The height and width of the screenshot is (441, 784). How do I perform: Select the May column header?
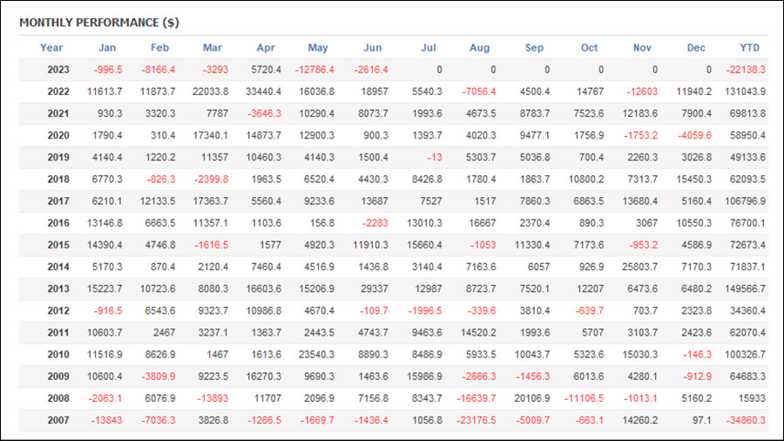[x=317, y=48]
